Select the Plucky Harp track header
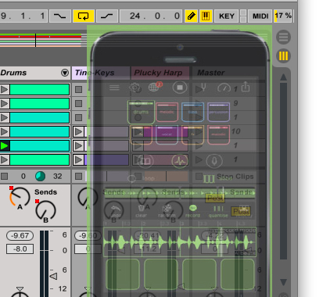The width and height of the screenshot is (323, 297). 160,73
